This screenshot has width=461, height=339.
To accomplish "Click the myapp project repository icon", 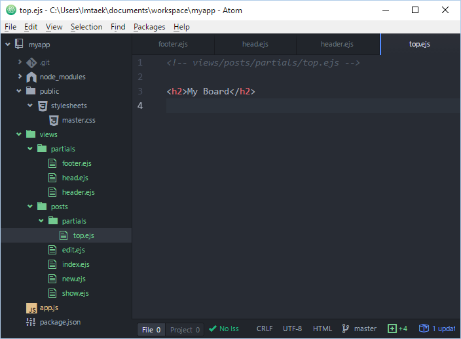I will tap(19, 44).
